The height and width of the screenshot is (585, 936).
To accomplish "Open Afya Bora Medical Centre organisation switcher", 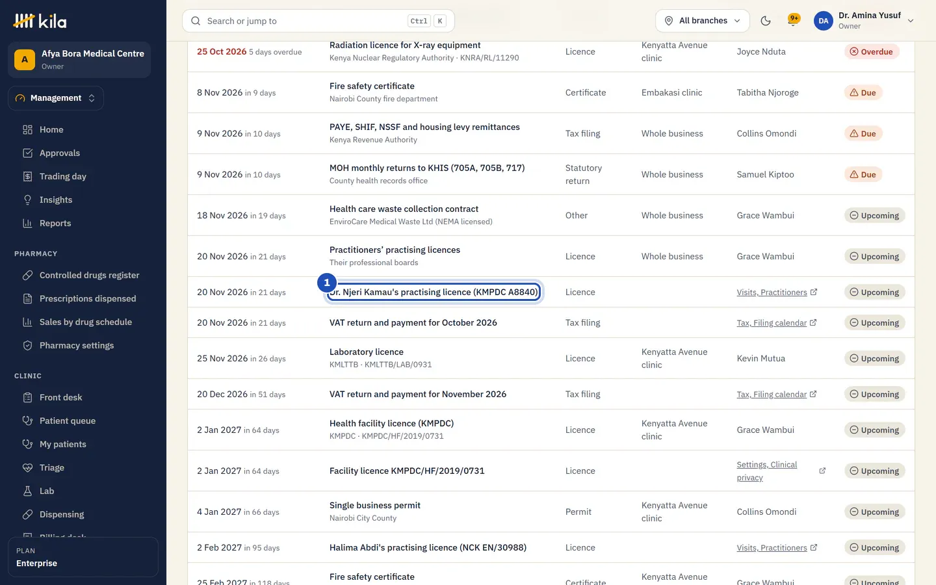I will [x=79, y=60].
